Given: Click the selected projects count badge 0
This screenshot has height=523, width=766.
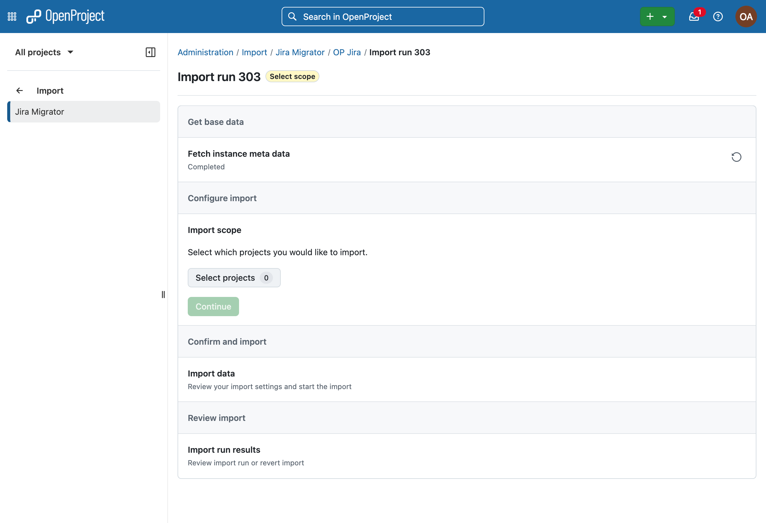Looking at the screenshot, I should pyautogui.click(x=266, y=278).
